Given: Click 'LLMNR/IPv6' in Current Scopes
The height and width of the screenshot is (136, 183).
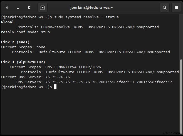Looking at the screenshot, I should (90, 67).
